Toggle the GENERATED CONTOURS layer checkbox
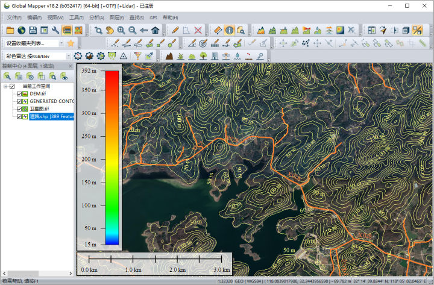Image resolution: width=434 pixels, height=285 pixels. pyautogui.click(x=20, y=101)
